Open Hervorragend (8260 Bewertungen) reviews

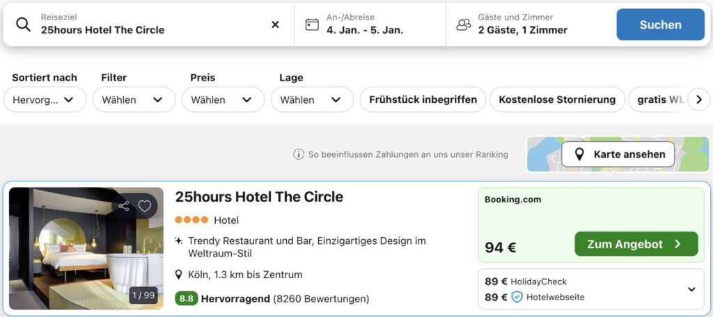click(x=285, y=299)
